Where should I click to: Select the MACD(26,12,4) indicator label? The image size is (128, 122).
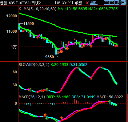pyautogui.click(x=32, y=97)
